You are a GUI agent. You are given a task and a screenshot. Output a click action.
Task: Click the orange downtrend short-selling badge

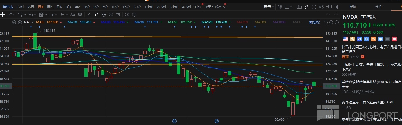tap(373, 39)
